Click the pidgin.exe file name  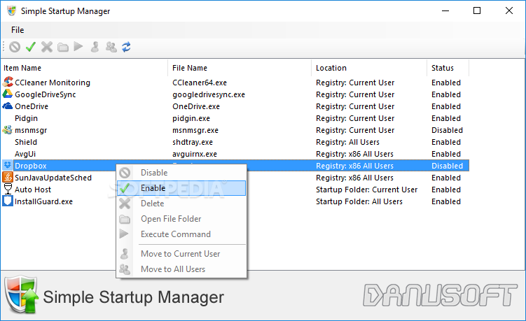pyautogui.click(x=191, y=118)
